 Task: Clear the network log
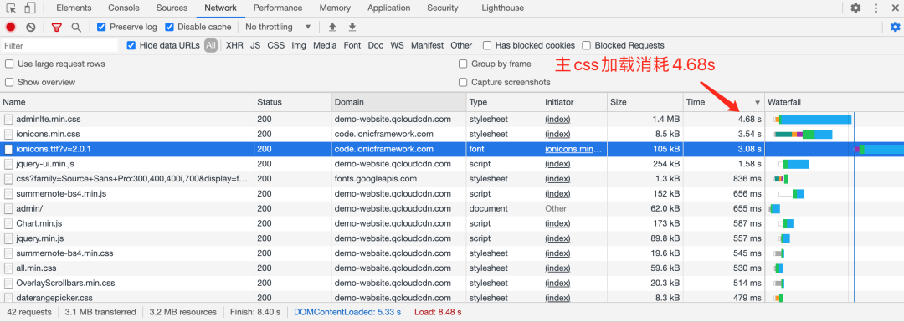point(31,27)
